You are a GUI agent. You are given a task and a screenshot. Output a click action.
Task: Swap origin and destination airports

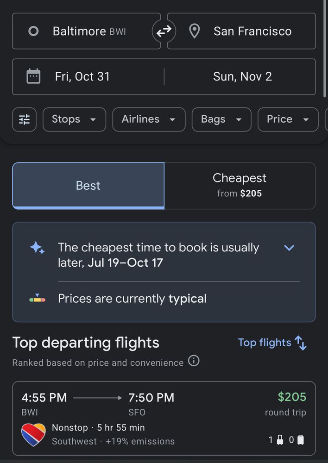coord(164,31)
